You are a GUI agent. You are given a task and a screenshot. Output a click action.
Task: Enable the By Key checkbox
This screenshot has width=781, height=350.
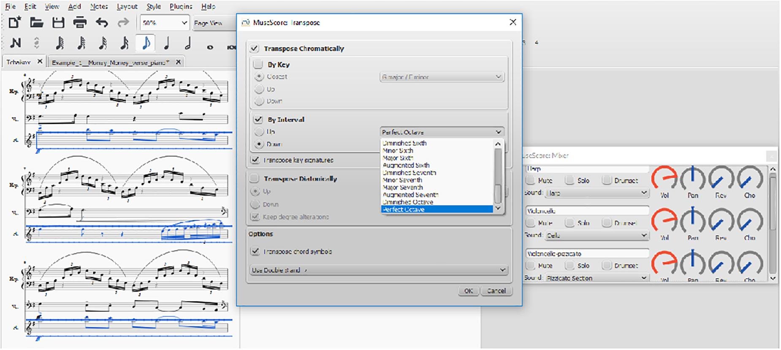pos(258,64)
